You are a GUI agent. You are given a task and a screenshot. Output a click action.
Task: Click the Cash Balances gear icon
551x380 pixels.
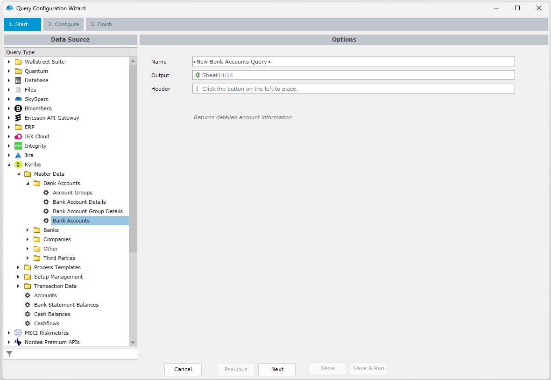[x=28, y=314]
